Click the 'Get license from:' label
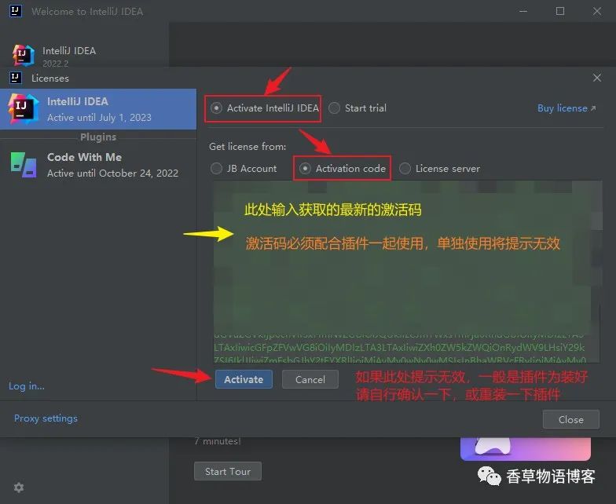This screenshot has height=504, width=616. [x=247, y=146]
